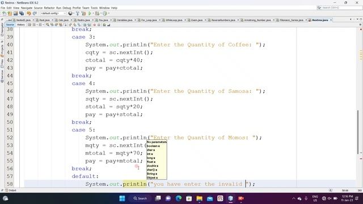Viewport: 363px width, 204px height.
Task: Open the default config combo box
Action: click(53, 14)
